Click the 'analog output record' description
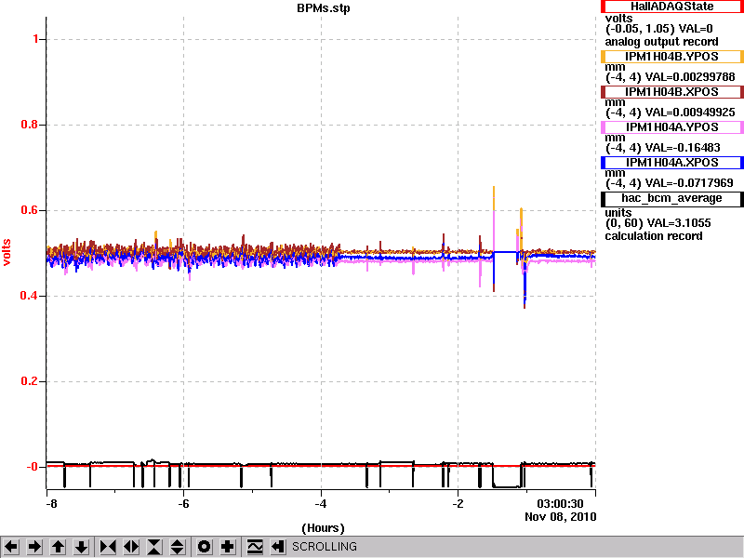 661,42
